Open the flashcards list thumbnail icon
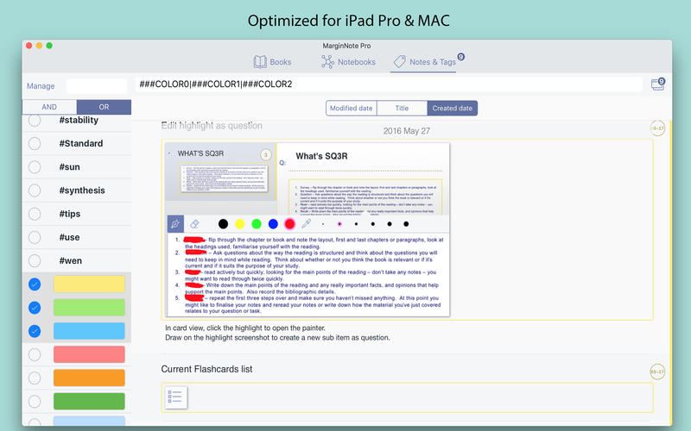This screenshot has width=691, height=431. point(176,397)
